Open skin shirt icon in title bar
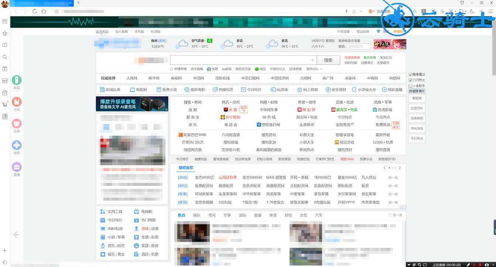Viewport: 496px width, 267px height. click(x=462, y=3)
